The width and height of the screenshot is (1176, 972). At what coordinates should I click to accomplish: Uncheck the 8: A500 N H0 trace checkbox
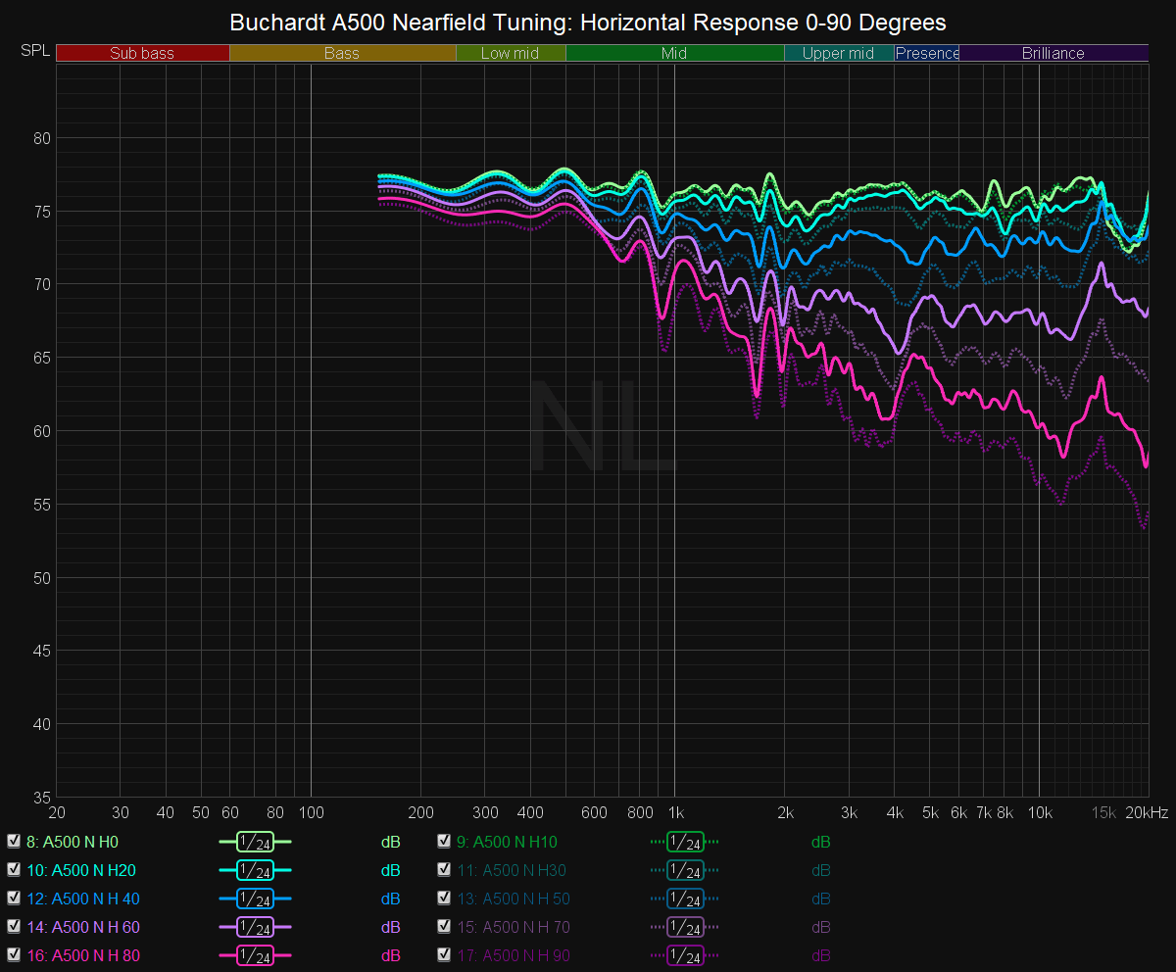click(x=14, y=842)
